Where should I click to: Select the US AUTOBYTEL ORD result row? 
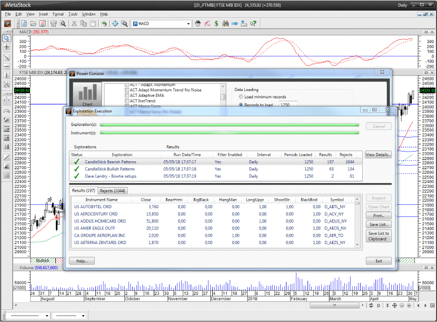click(x=213, y=207)
